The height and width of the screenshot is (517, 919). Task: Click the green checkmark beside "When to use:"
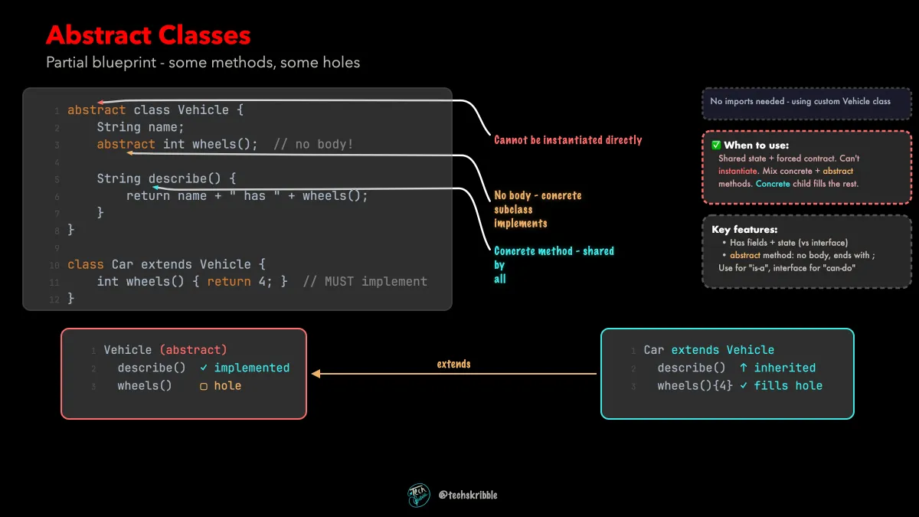click(x=716, y=145)
